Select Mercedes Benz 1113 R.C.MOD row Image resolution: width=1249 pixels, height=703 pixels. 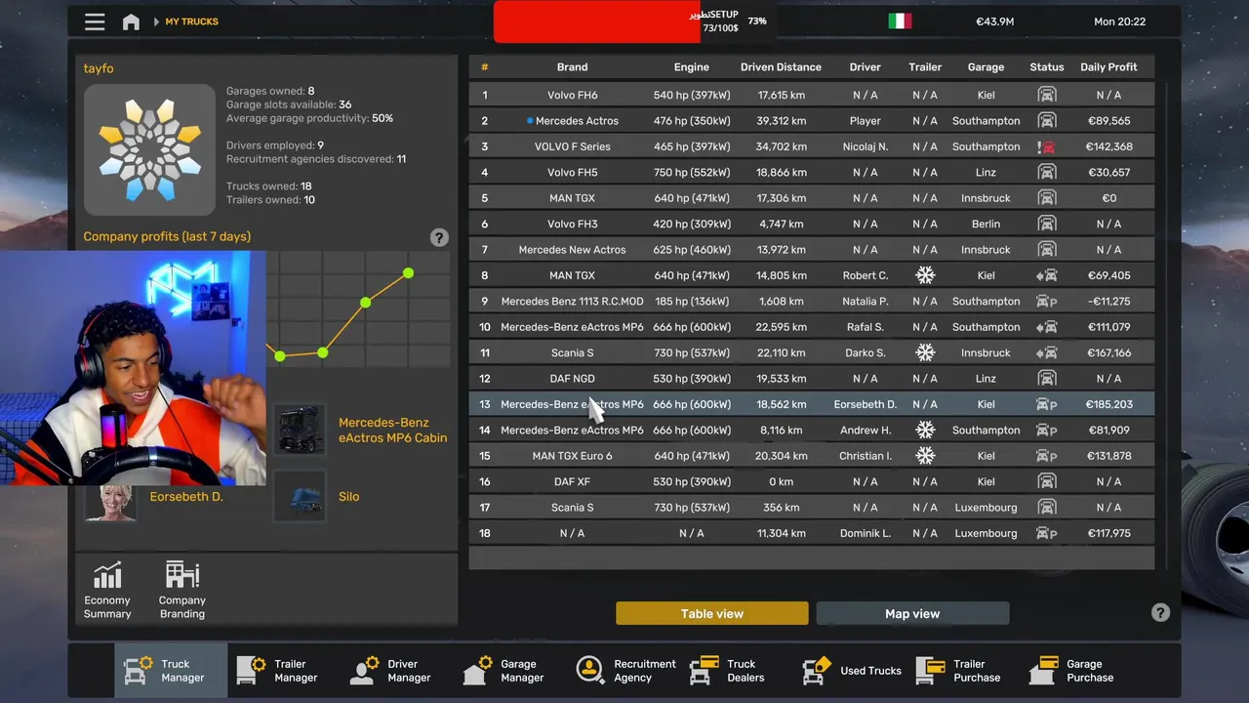811,302
